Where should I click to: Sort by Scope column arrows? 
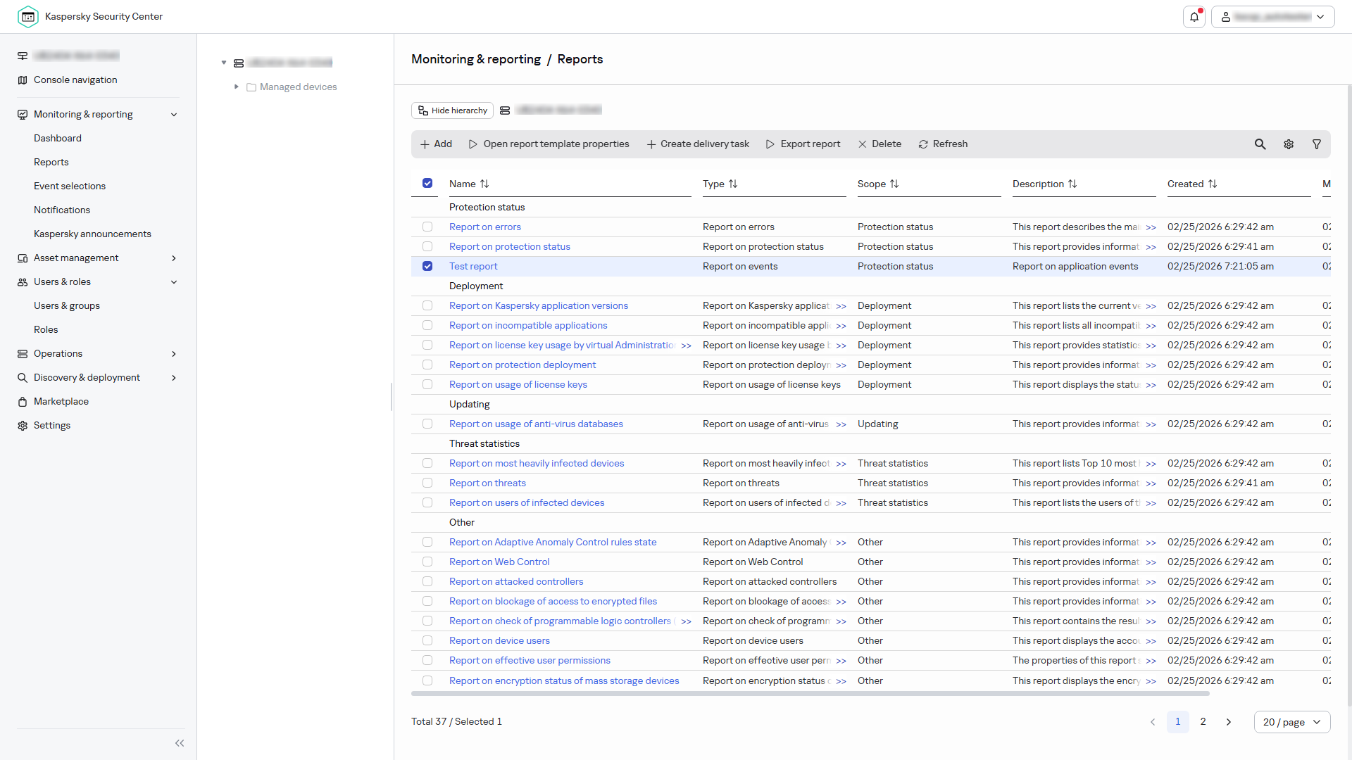pos(894,184)
